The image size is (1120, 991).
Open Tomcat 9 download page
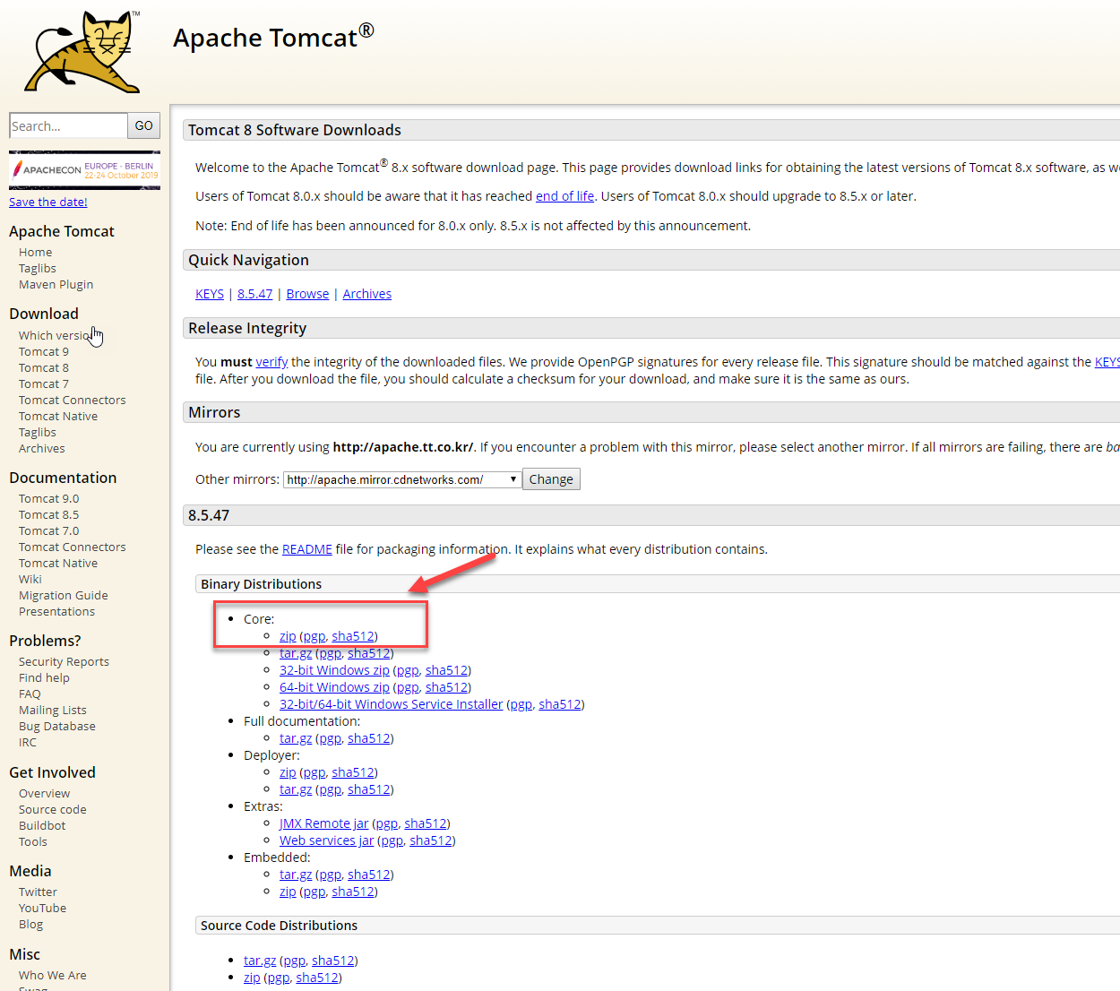click(x=44, y=352)
